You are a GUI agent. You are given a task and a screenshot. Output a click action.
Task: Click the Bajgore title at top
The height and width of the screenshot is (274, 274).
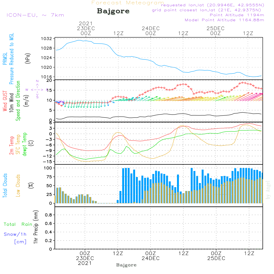point(113,11)
